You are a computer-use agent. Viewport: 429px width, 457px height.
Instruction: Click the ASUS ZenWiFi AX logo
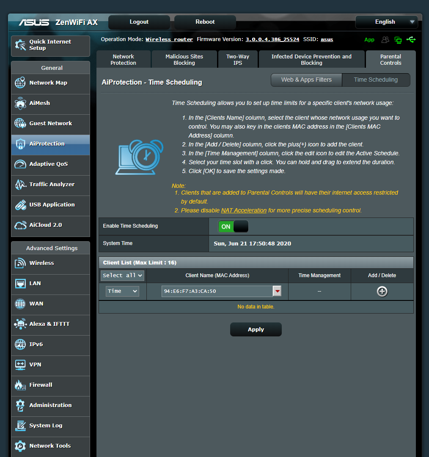tap(58, 22)
